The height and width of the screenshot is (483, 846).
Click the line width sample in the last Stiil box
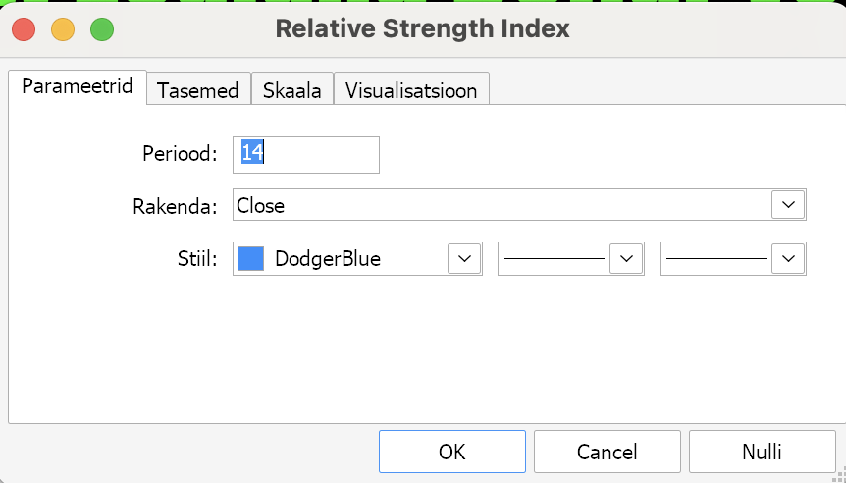[x=716, y=259]
